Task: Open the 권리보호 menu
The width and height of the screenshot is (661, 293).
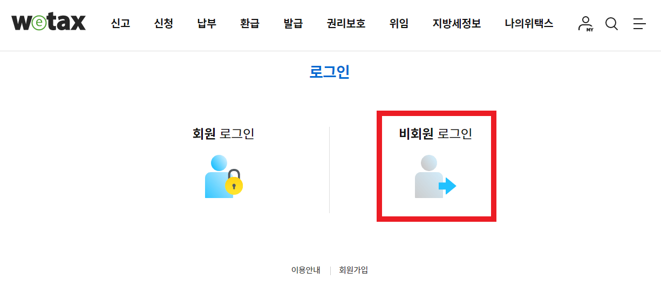Action: (x=346, y=24)
